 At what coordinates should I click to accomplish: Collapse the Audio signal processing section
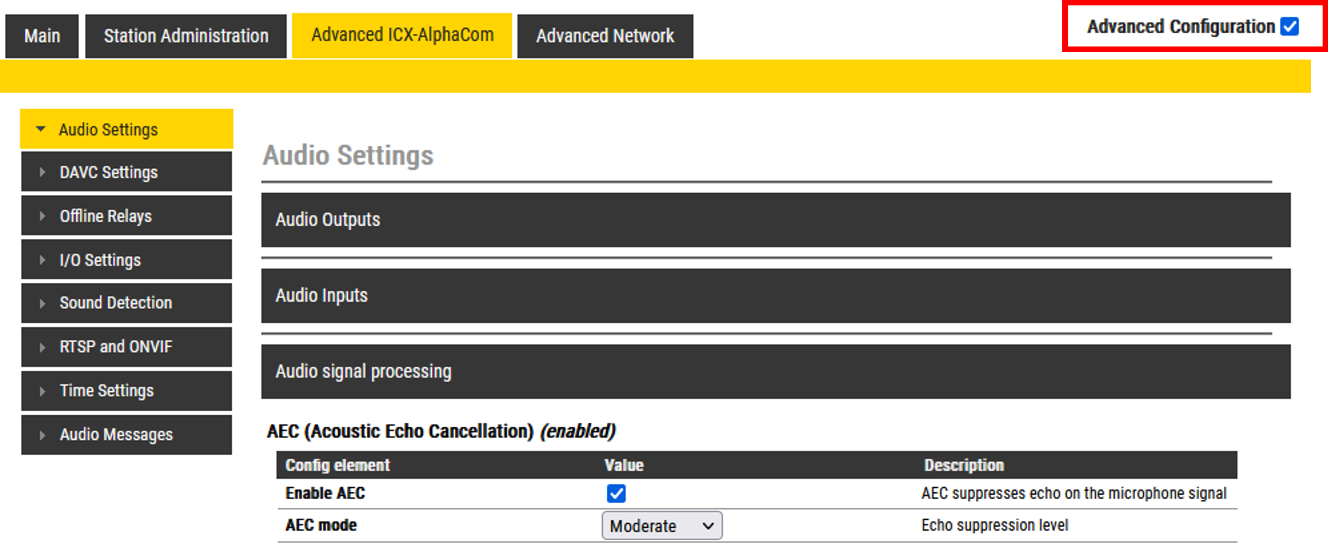775,371
